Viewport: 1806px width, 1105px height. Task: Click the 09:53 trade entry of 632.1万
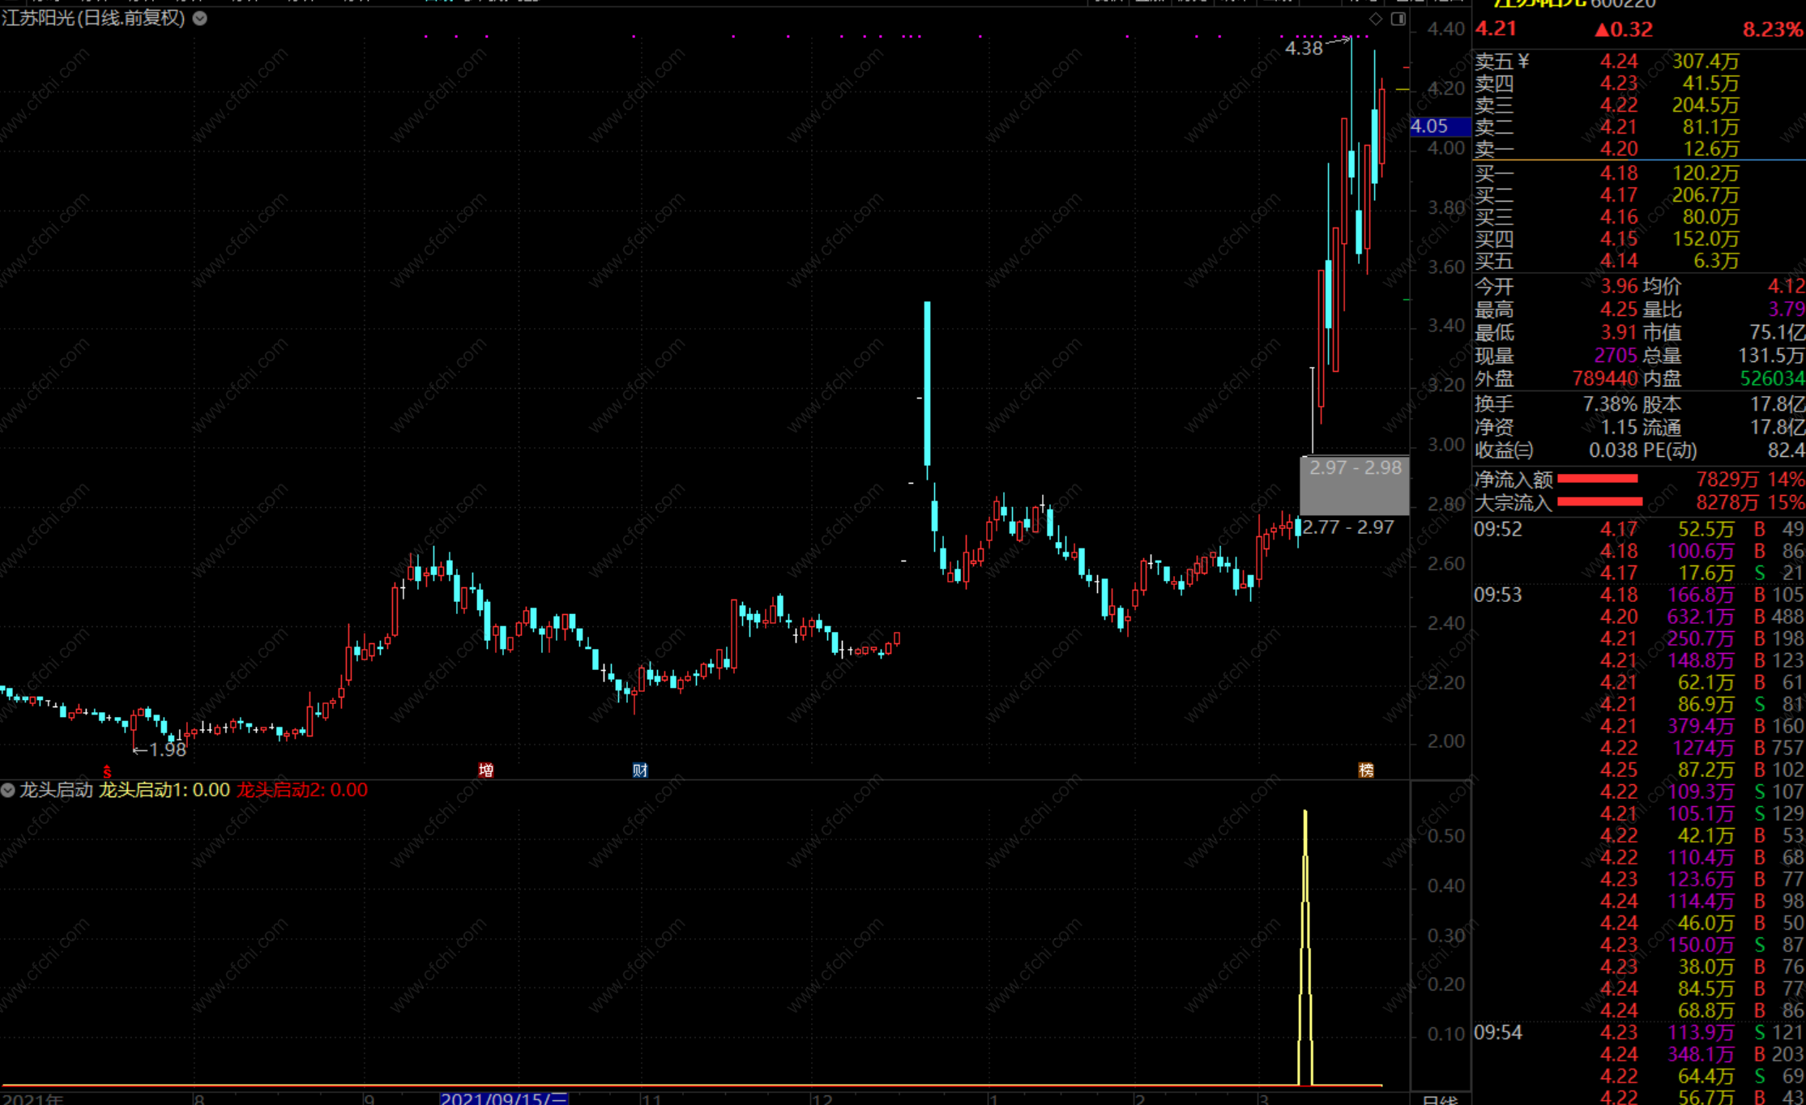[1700, 616]
